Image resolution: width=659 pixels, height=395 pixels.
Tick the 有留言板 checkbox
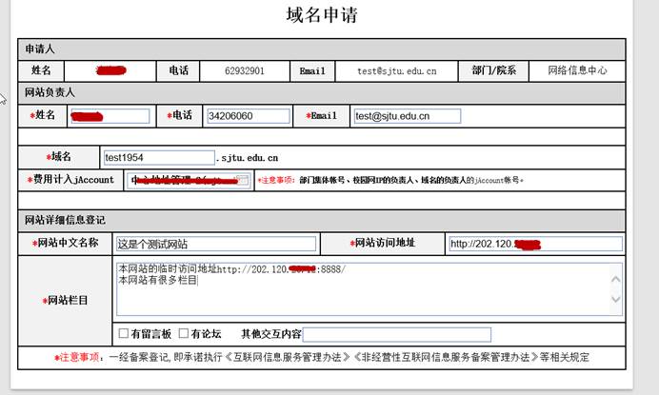pos(124,333)
